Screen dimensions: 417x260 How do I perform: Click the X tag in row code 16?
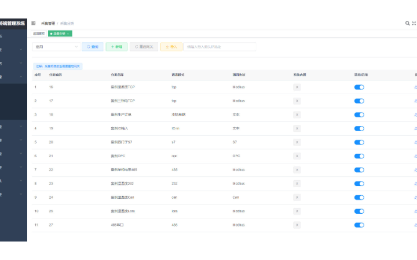click(297, 87)
